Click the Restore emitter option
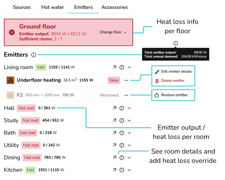The height and width of the screenshot is (180, 225). point(174,95)
